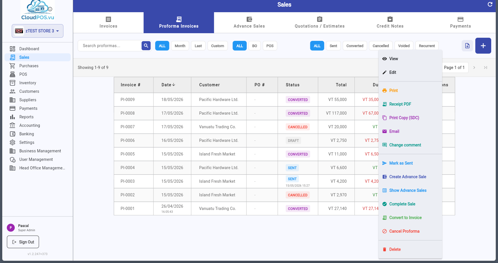Image resolution: width=498 pixels, height=263 pixels.
Task: Open Suppliers in sidebar
Action: click(37, 100)
